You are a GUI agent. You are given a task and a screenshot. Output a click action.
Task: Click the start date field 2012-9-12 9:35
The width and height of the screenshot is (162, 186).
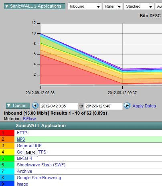[x=59, y=106]
